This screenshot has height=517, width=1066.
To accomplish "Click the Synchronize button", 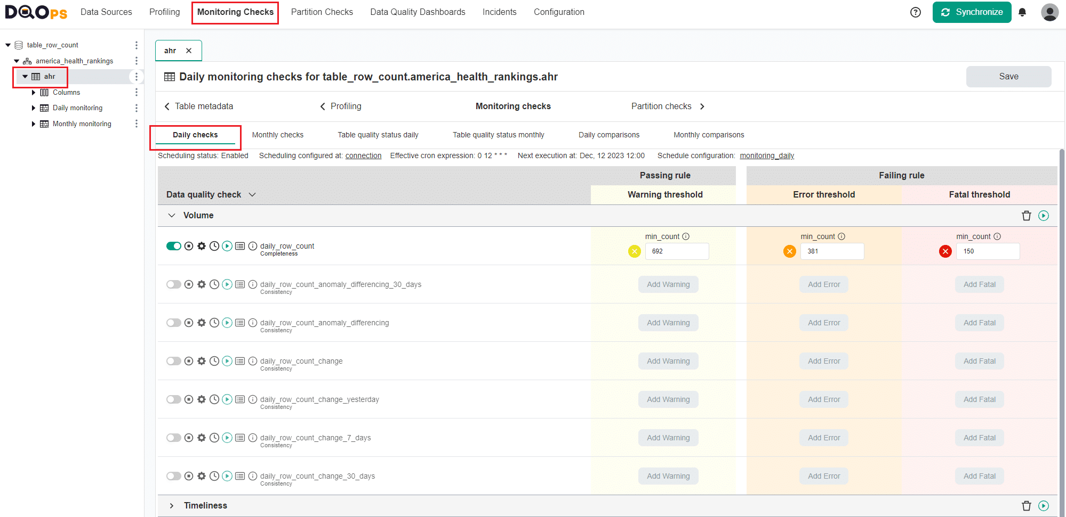I will (x=972, y=12).
